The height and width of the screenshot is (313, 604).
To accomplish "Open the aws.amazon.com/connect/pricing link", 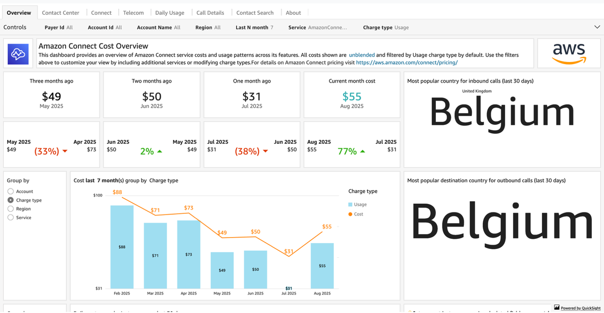I will click(x=407, y=62).
